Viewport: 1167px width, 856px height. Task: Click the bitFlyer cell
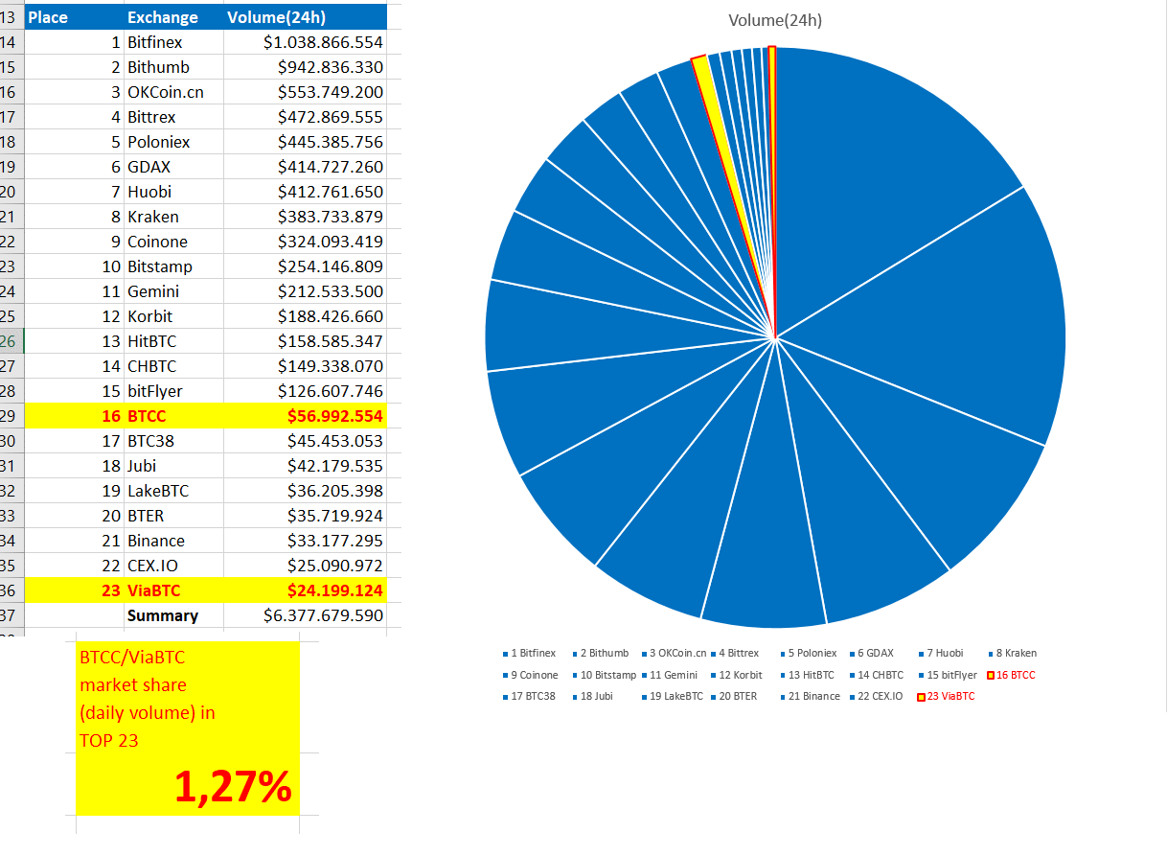173,391
